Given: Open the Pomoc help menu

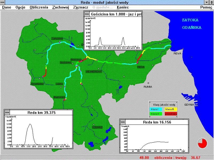Looking at the screenshot, I should coord(206,7).
